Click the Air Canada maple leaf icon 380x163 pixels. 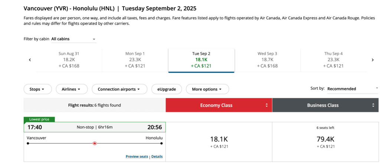(x=95, y=143)
